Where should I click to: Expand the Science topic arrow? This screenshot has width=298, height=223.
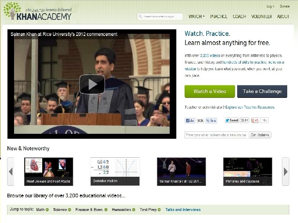tap(70, 210)
